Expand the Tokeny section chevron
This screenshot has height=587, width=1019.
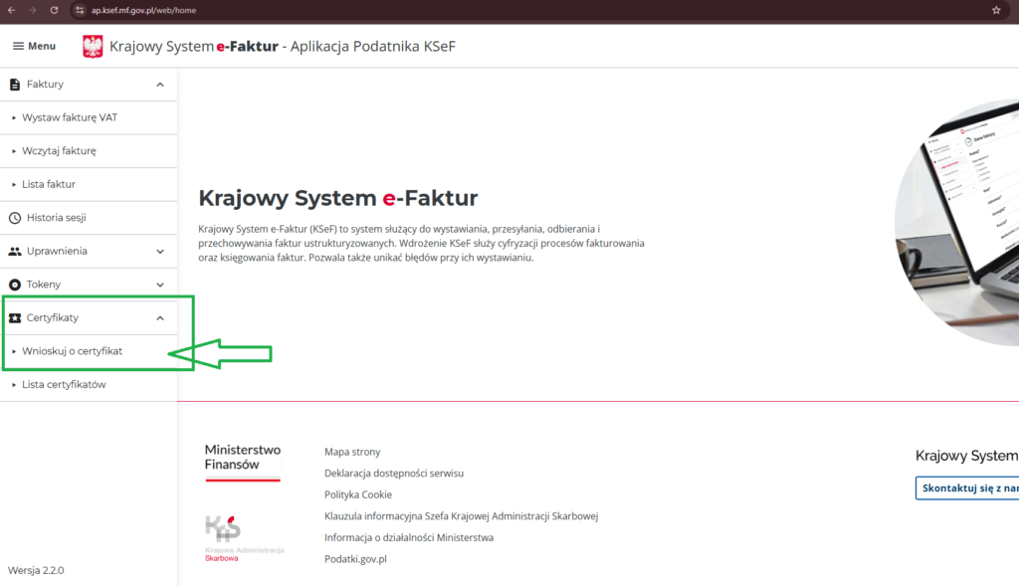(x=160, y=285)
